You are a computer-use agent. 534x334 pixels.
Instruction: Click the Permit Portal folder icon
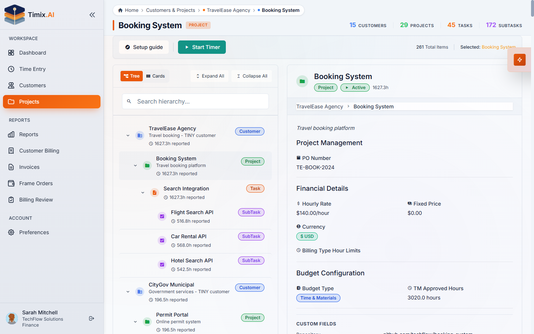pyautogui.click(x=147, y=322)
